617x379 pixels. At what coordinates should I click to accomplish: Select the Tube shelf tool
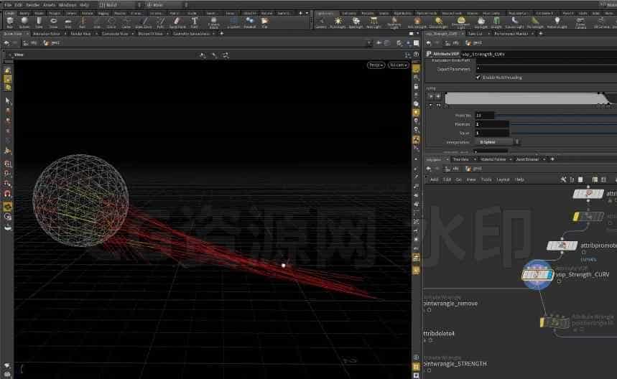pyautogui.click(x=39, y=22)
